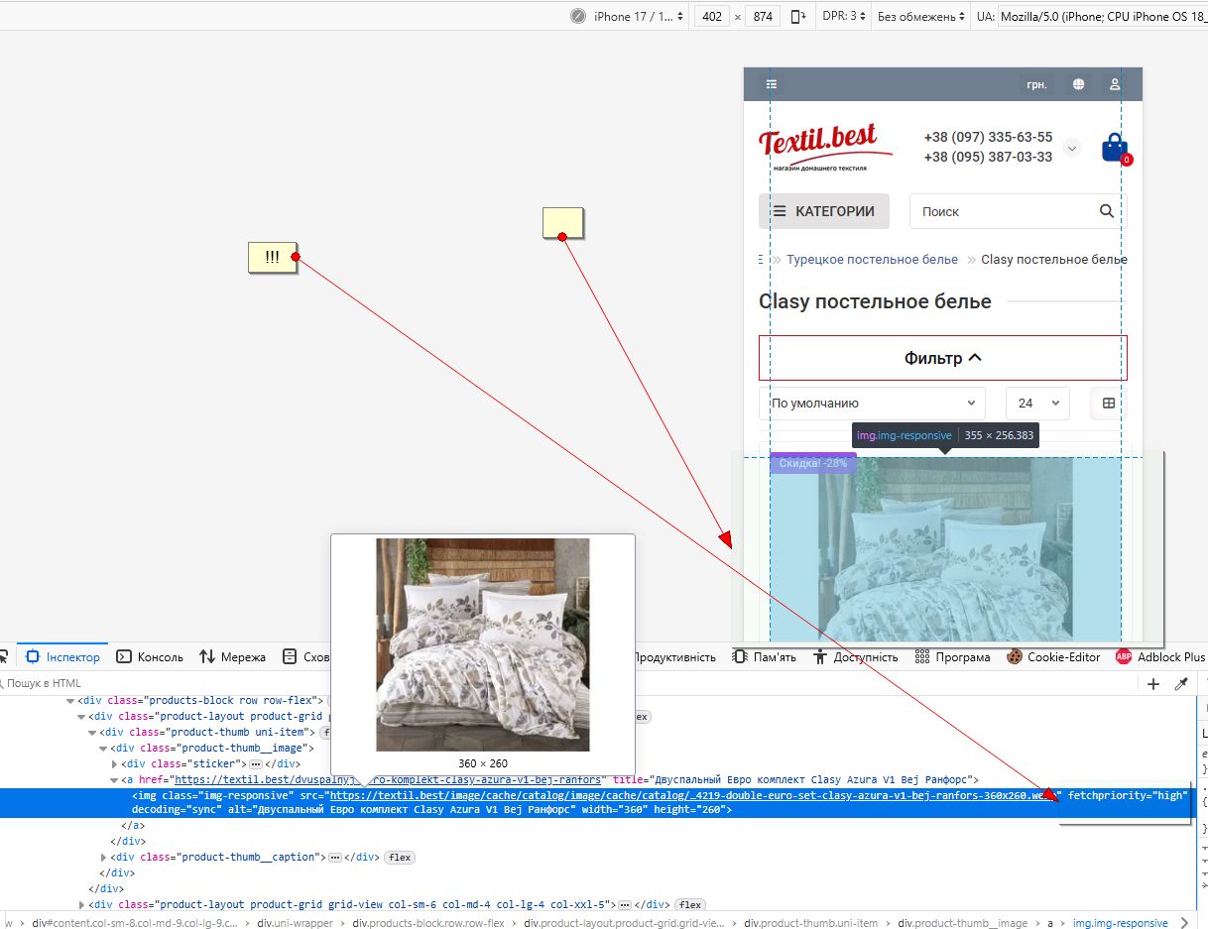
Task: Open the top menu list icon on site
Action: click(x=772, y=84)
